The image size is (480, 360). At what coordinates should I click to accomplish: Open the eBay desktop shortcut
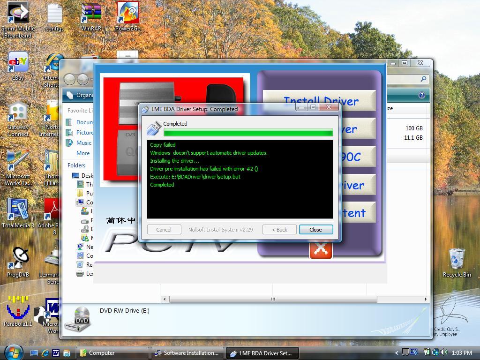18,66
